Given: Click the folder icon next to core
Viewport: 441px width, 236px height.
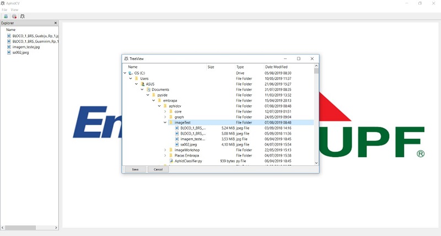Looking at the screenshot, I should (171, 112).
